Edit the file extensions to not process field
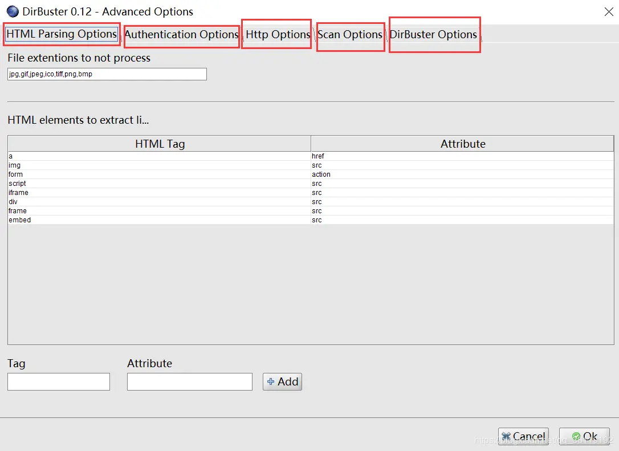 point(107,74)
